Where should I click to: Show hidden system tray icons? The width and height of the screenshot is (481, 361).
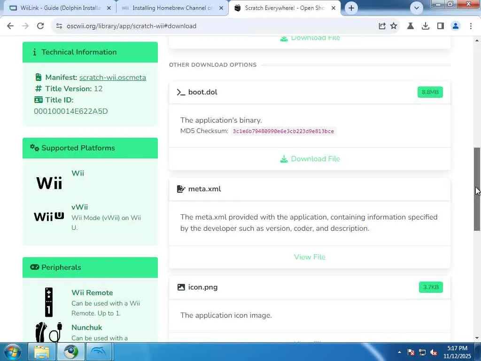tap(399, 352)
